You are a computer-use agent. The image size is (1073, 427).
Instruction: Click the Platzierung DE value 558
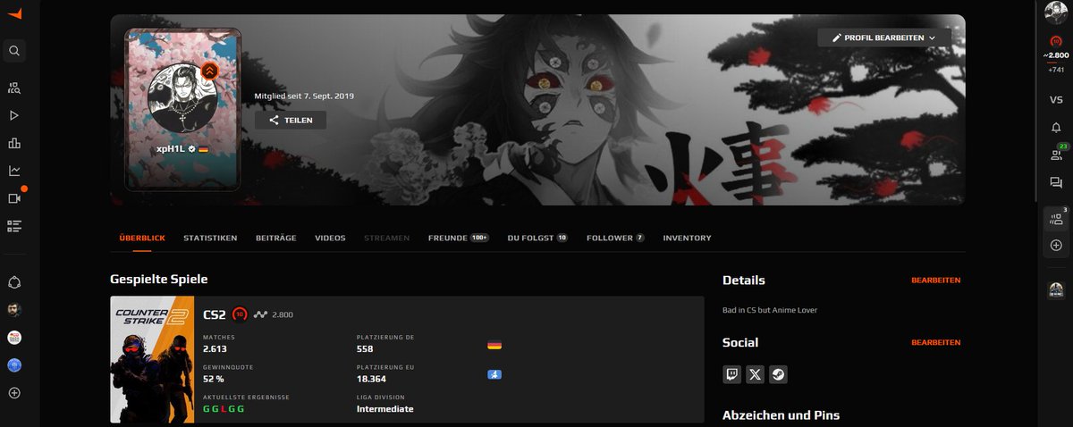point(364,349)
